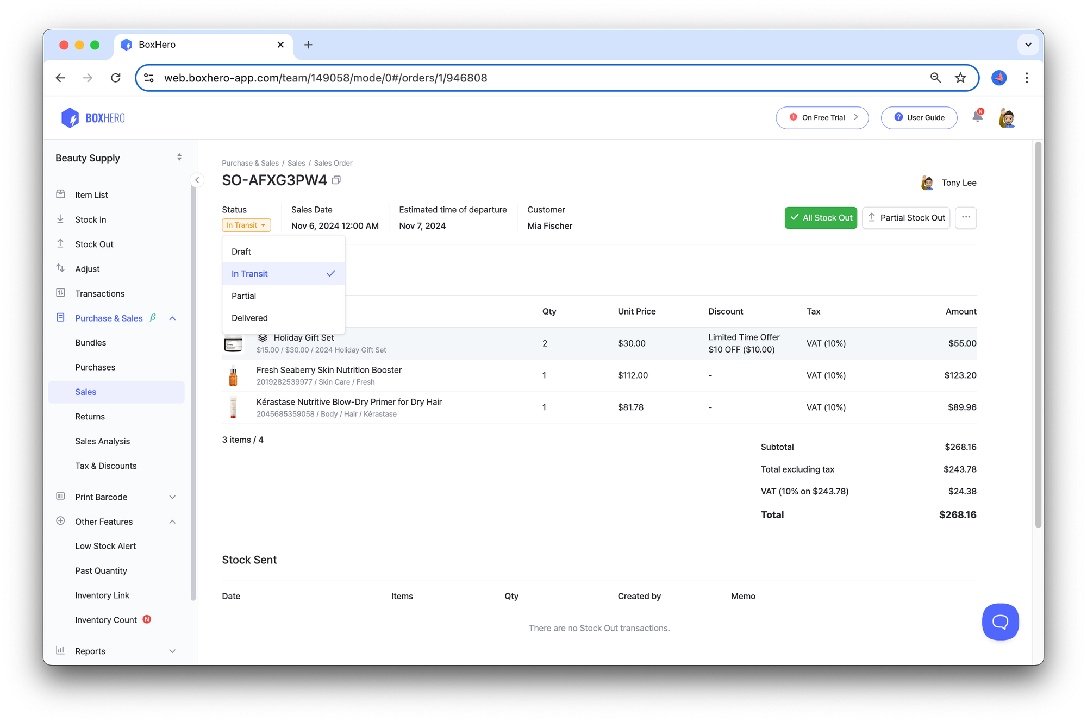Select Returns menu item
This screenshot has width=1087, height=722.
(90, 416)
